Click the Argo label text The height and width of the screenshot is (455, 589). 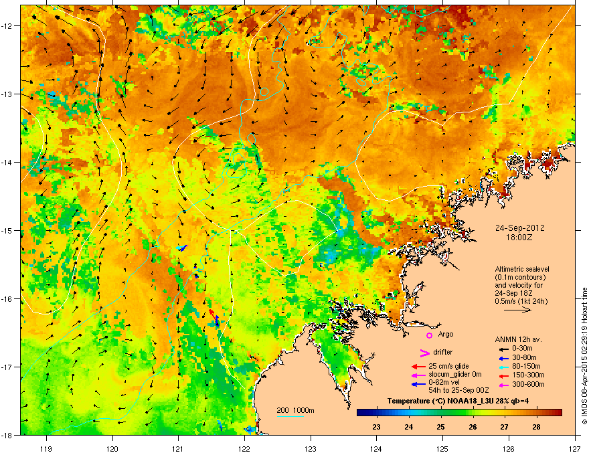446,335
